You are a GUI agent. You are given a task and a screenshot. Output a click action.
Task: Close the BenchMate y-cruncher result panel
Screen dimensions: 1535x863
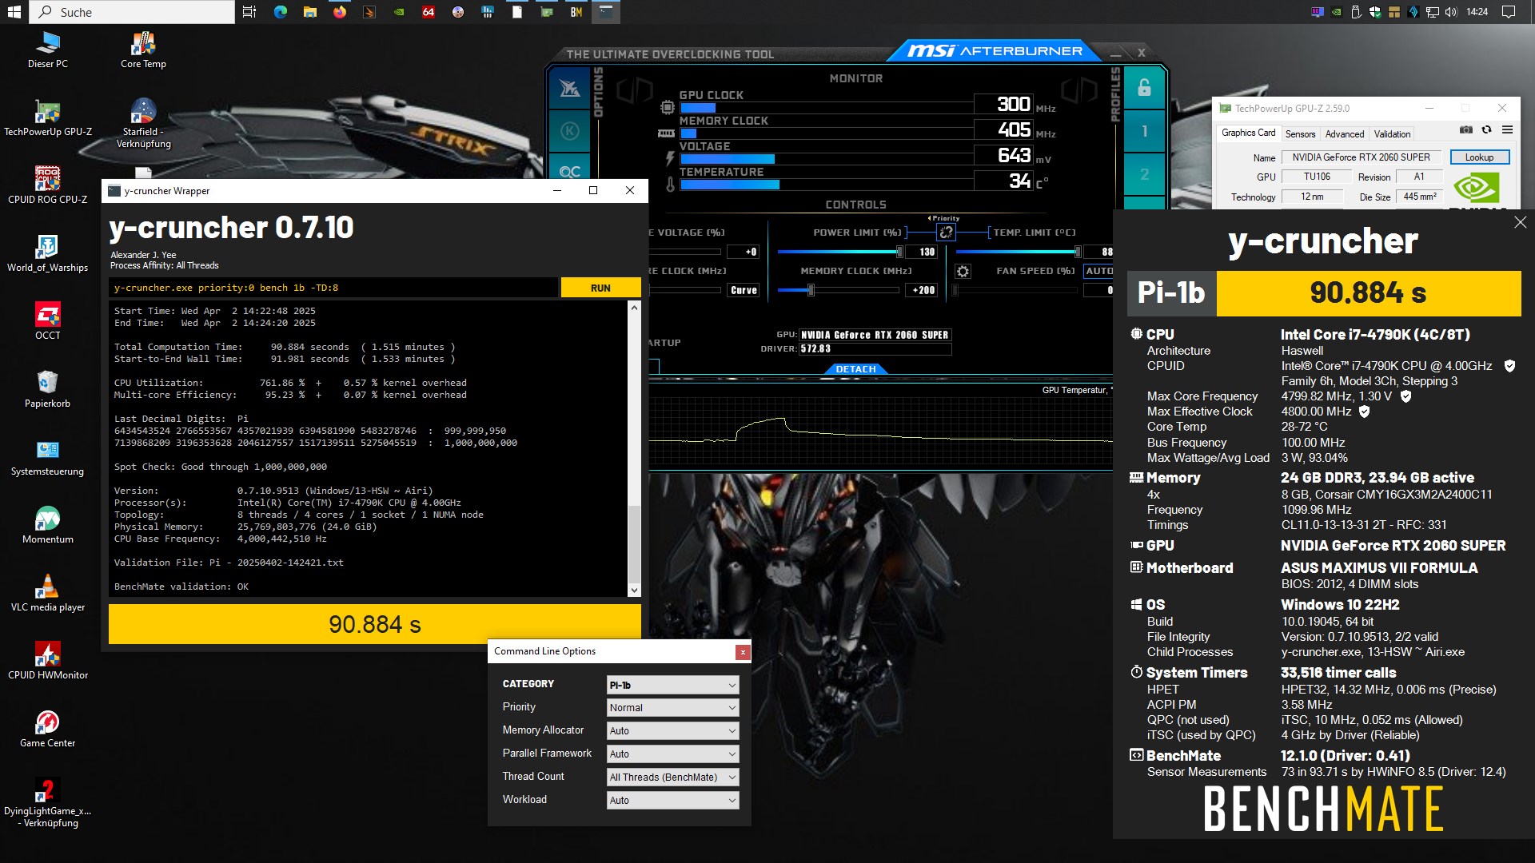click(1520, 223)
